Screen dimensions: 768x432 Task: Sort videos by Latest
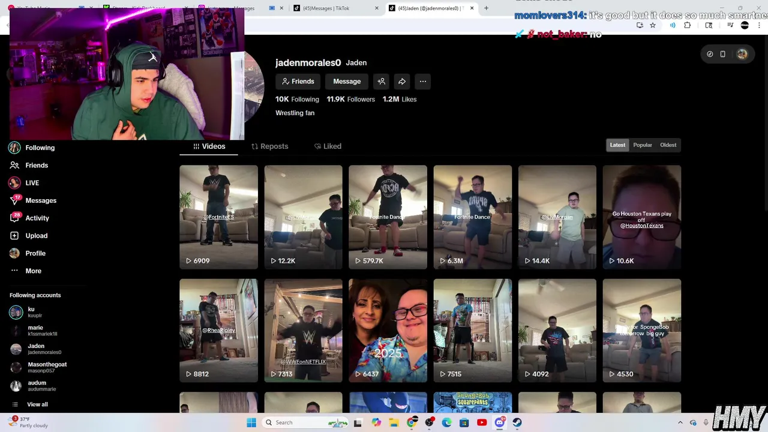[x=617, y=145]
